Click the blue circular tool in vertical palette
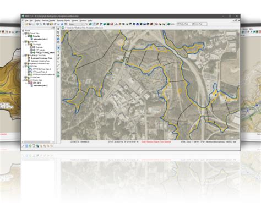Screen dimensions: 261x213 [58, 39]
